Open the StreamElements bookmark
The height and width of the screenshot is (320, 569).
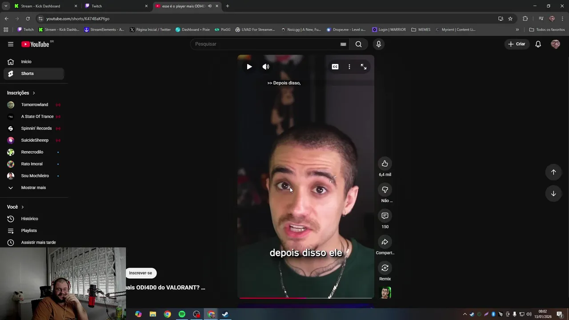pyautogui.click(x=104, y=30)
